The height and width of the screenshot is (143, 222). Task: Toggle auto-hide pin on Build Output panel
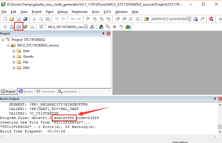tap(215, 99)
